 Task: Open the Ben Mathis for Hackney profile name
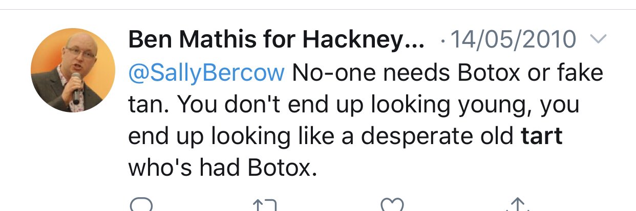tap(276, 40)
